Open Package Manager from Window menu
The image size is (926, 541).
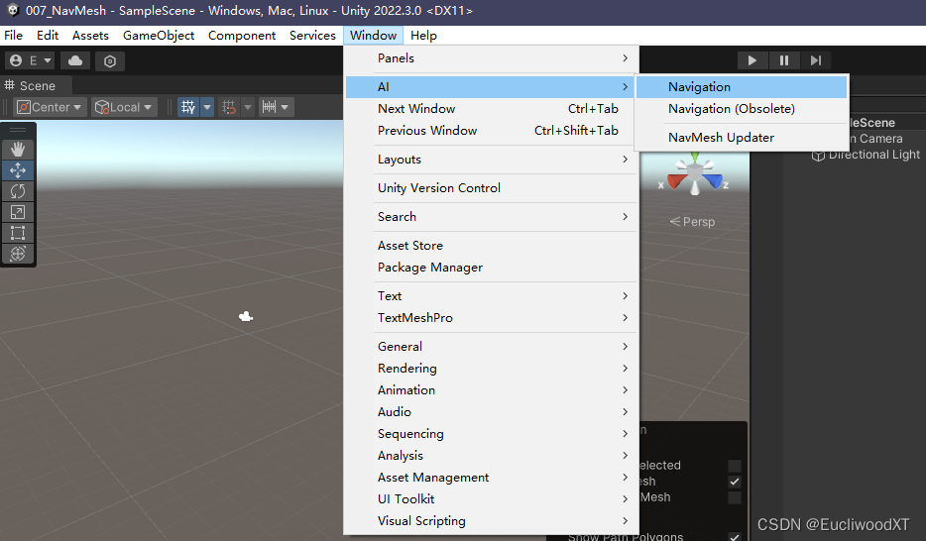[492, 268]
